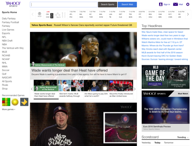Viewport: 195px width, 146px height.
Task: Click the video icon on Mourinho thumbnail
Action: (x=111, y=82)
